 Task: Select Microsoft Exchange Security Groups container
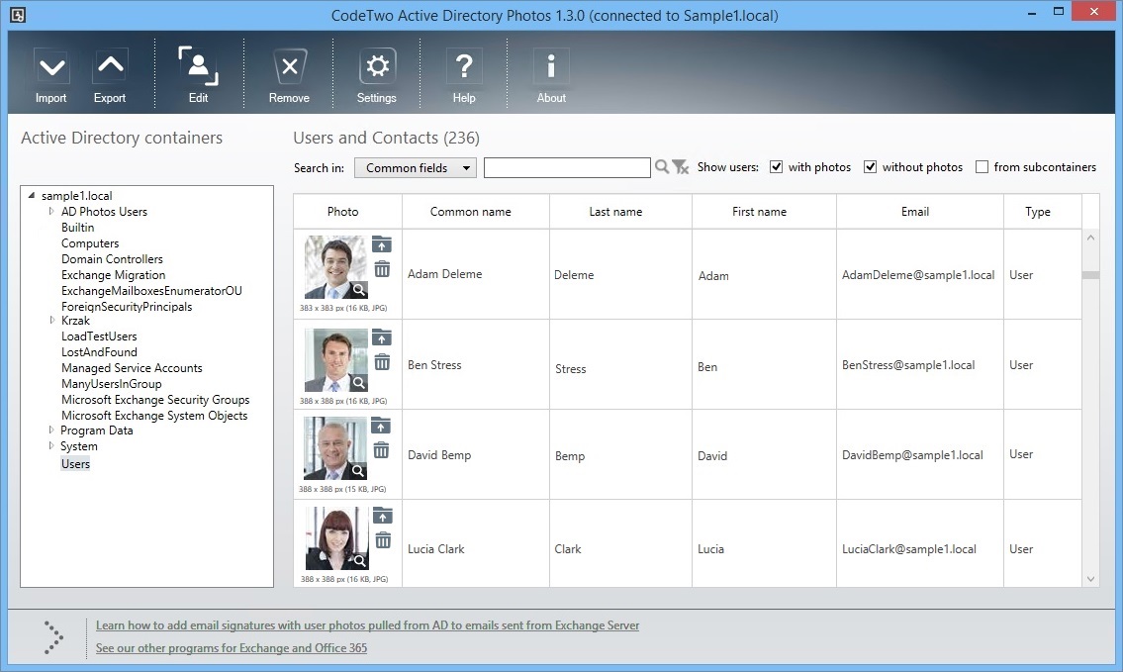click(x=155, y=400)
